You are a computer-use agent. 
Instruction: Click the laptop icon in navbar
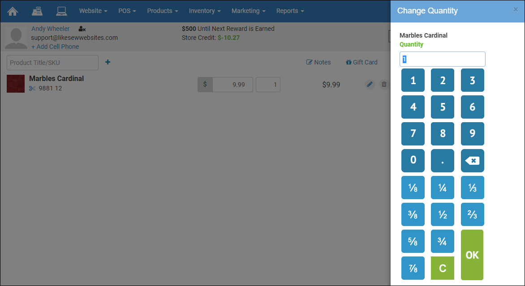point(61,11)
